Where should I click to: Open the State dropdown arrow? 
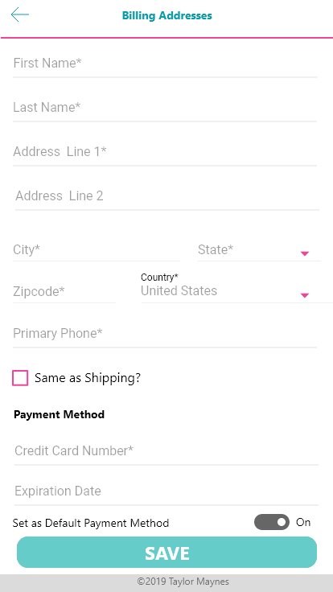(x=305, y=253)
